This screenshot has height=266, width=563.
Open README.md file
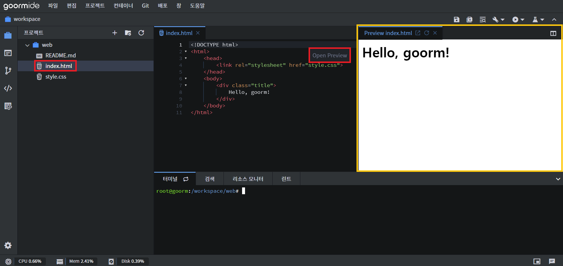(x=61, y=55)
